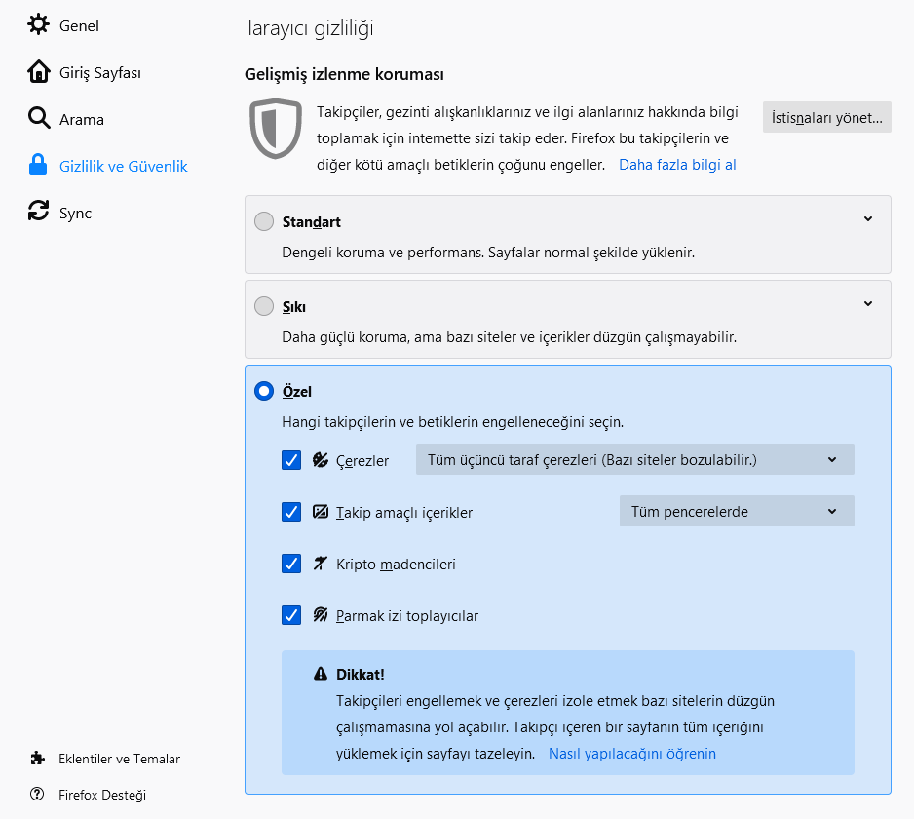Click the Eklentiler ve Temalar puzzle icon
Image resolution: width=914 pixels, height=819 pixels.
click(38, 759)
